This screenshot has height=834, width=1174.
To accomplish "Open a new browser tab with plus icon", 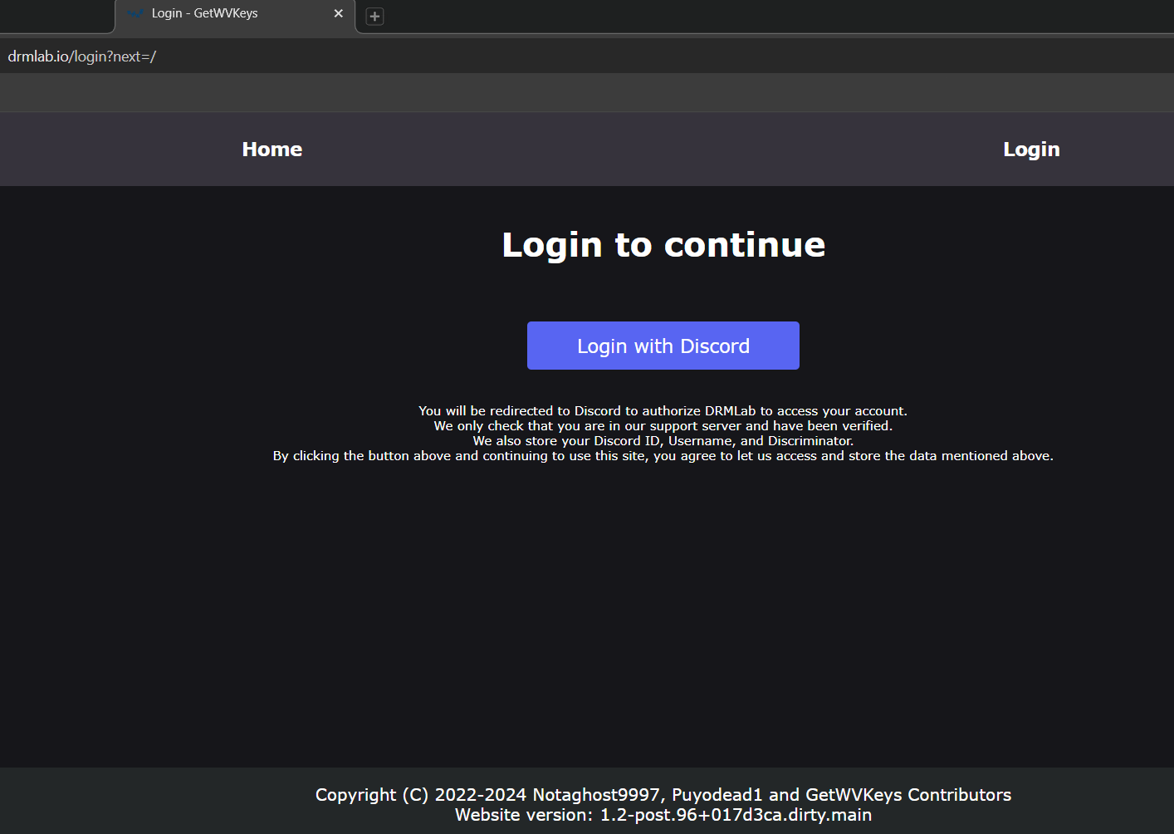I will [374, 16].
